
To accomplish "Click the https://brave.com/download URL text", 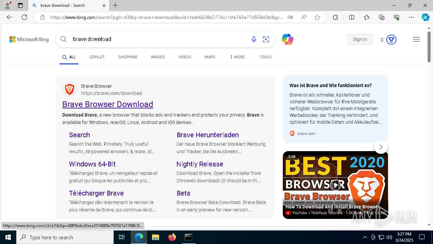I will coord(112,93).
